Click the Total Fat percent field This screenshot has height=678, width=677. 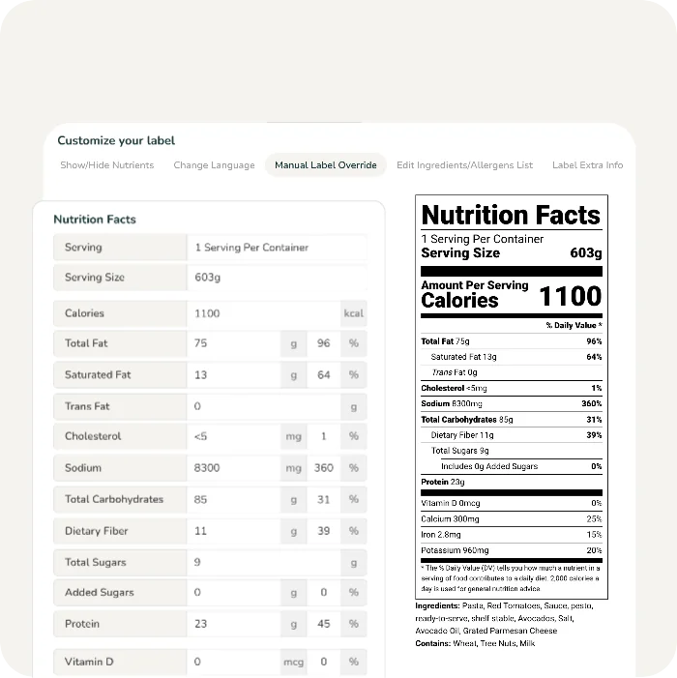click(x=324, y=343)
